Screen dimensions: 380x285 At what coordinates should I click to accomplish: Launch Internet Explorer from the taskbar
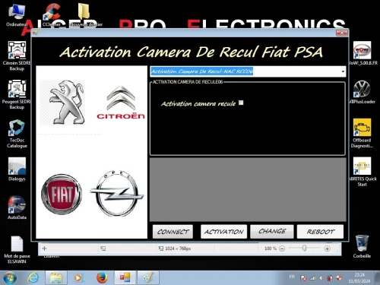pyautogui.click(x=33, y=277)
